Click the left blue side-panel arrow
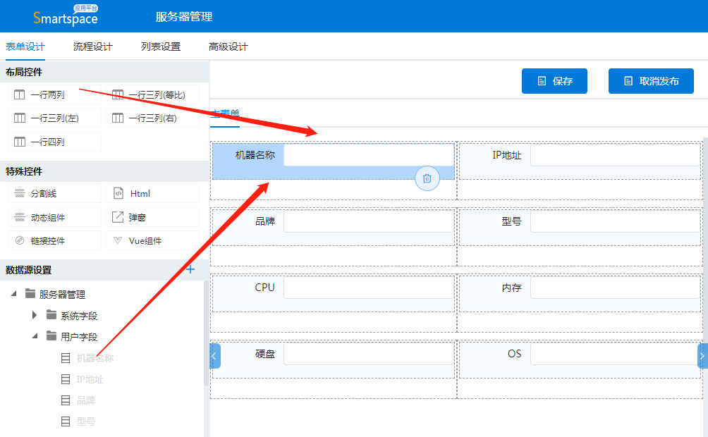Viewport: 708px width, 437px height. pyautogui.click(x=215, y=356)
